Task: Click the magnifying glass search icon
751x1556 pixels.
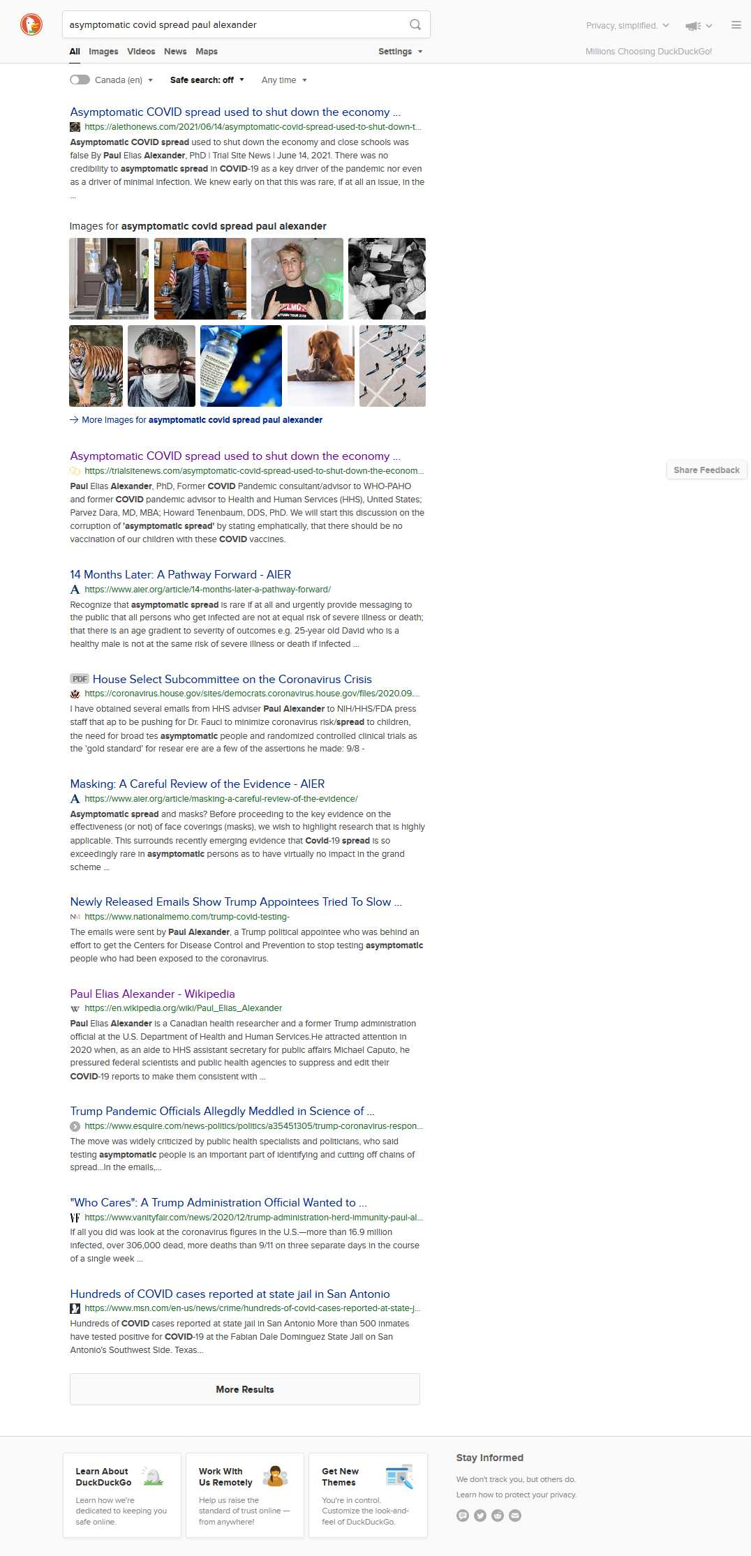Action: point(415,24)
